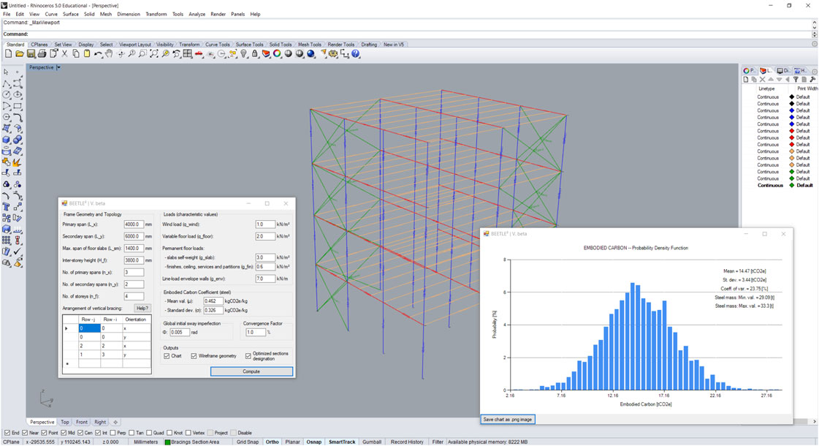Open the Analyze menu

(197, 14)
